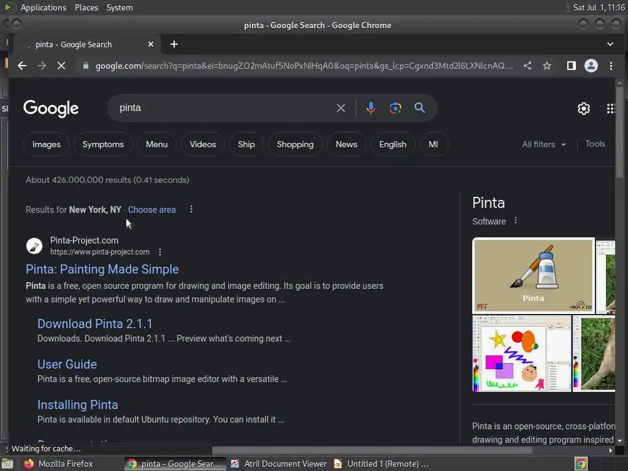Click the forward navigation arrow

pyautogui.click(x=42, y=66)
